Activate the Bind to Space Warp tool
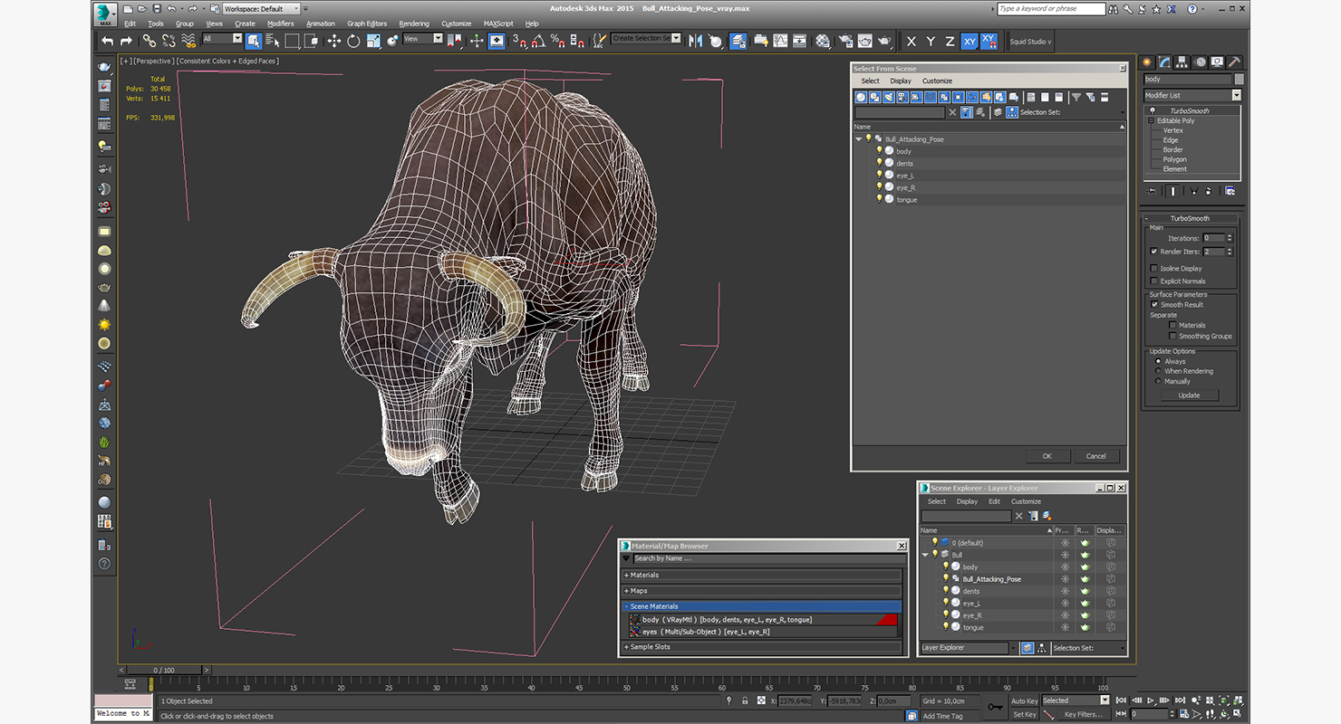Screen dimensions: 1341x724 click(x=188, y=41)
